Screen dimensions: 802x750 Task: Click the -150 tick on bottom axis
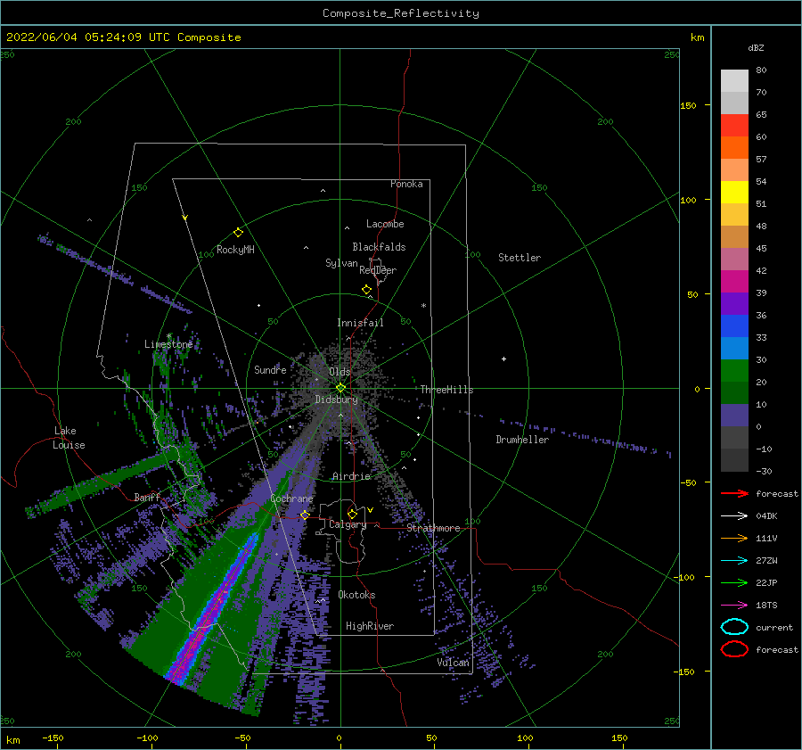(53, 738)
